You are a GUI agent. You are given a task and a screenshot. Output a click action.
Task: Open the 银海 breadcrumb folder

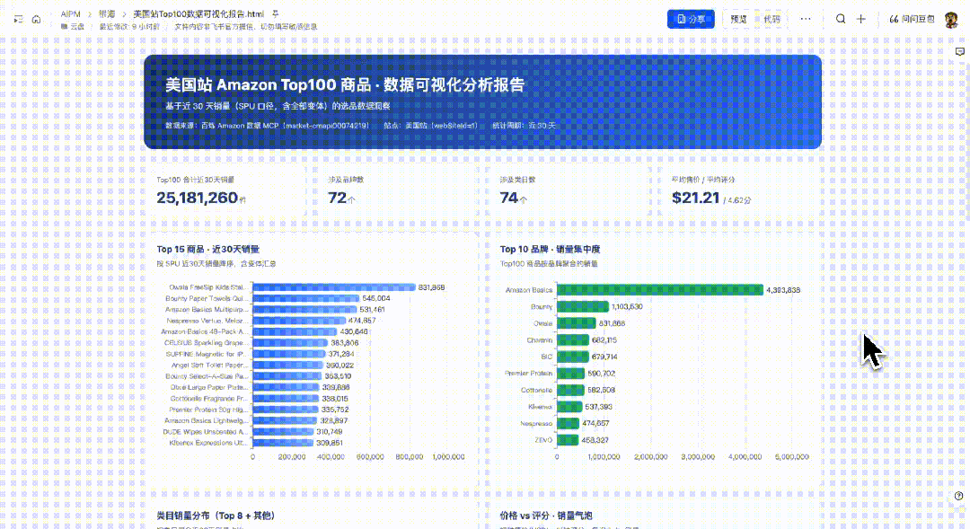point(107,13)
